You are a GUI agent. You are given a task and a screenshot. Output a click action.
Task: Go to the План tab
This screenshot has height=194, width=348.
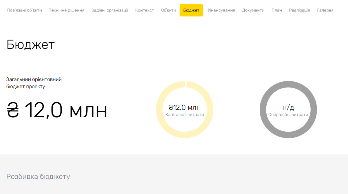coord(277,10)
